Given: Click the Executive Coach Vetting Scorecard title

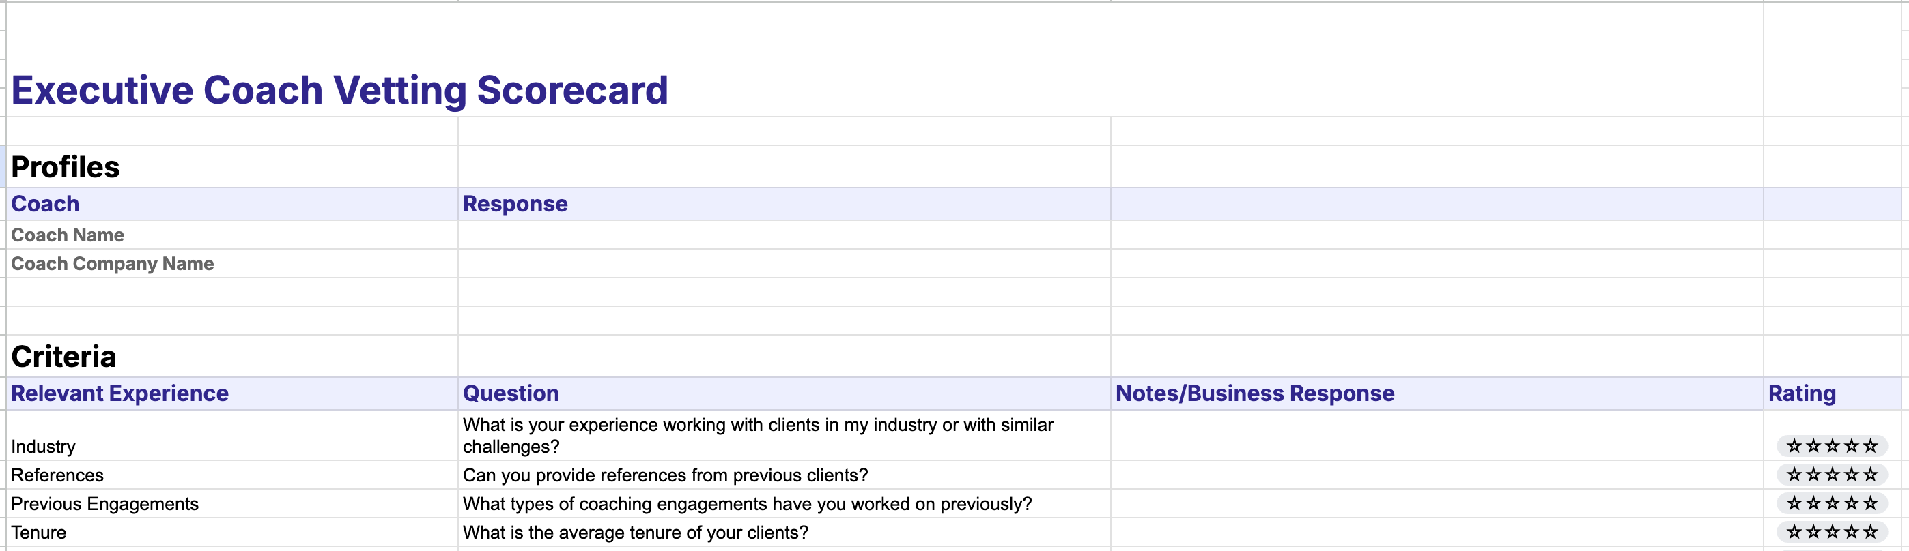Looking at the screenshot, I should 339,90.
